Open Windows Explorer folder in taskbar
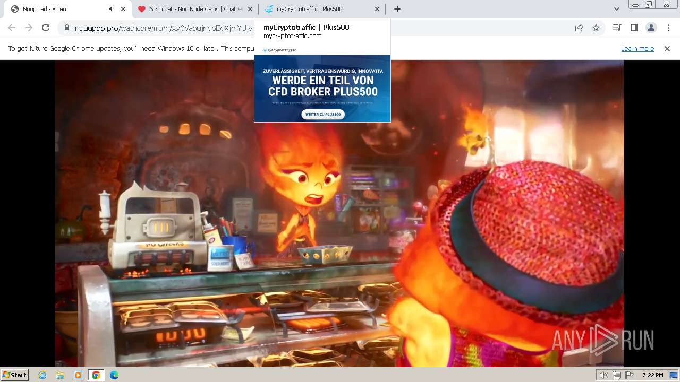The height and width of the screenshot is (382, 680). [x=60, y=375]
